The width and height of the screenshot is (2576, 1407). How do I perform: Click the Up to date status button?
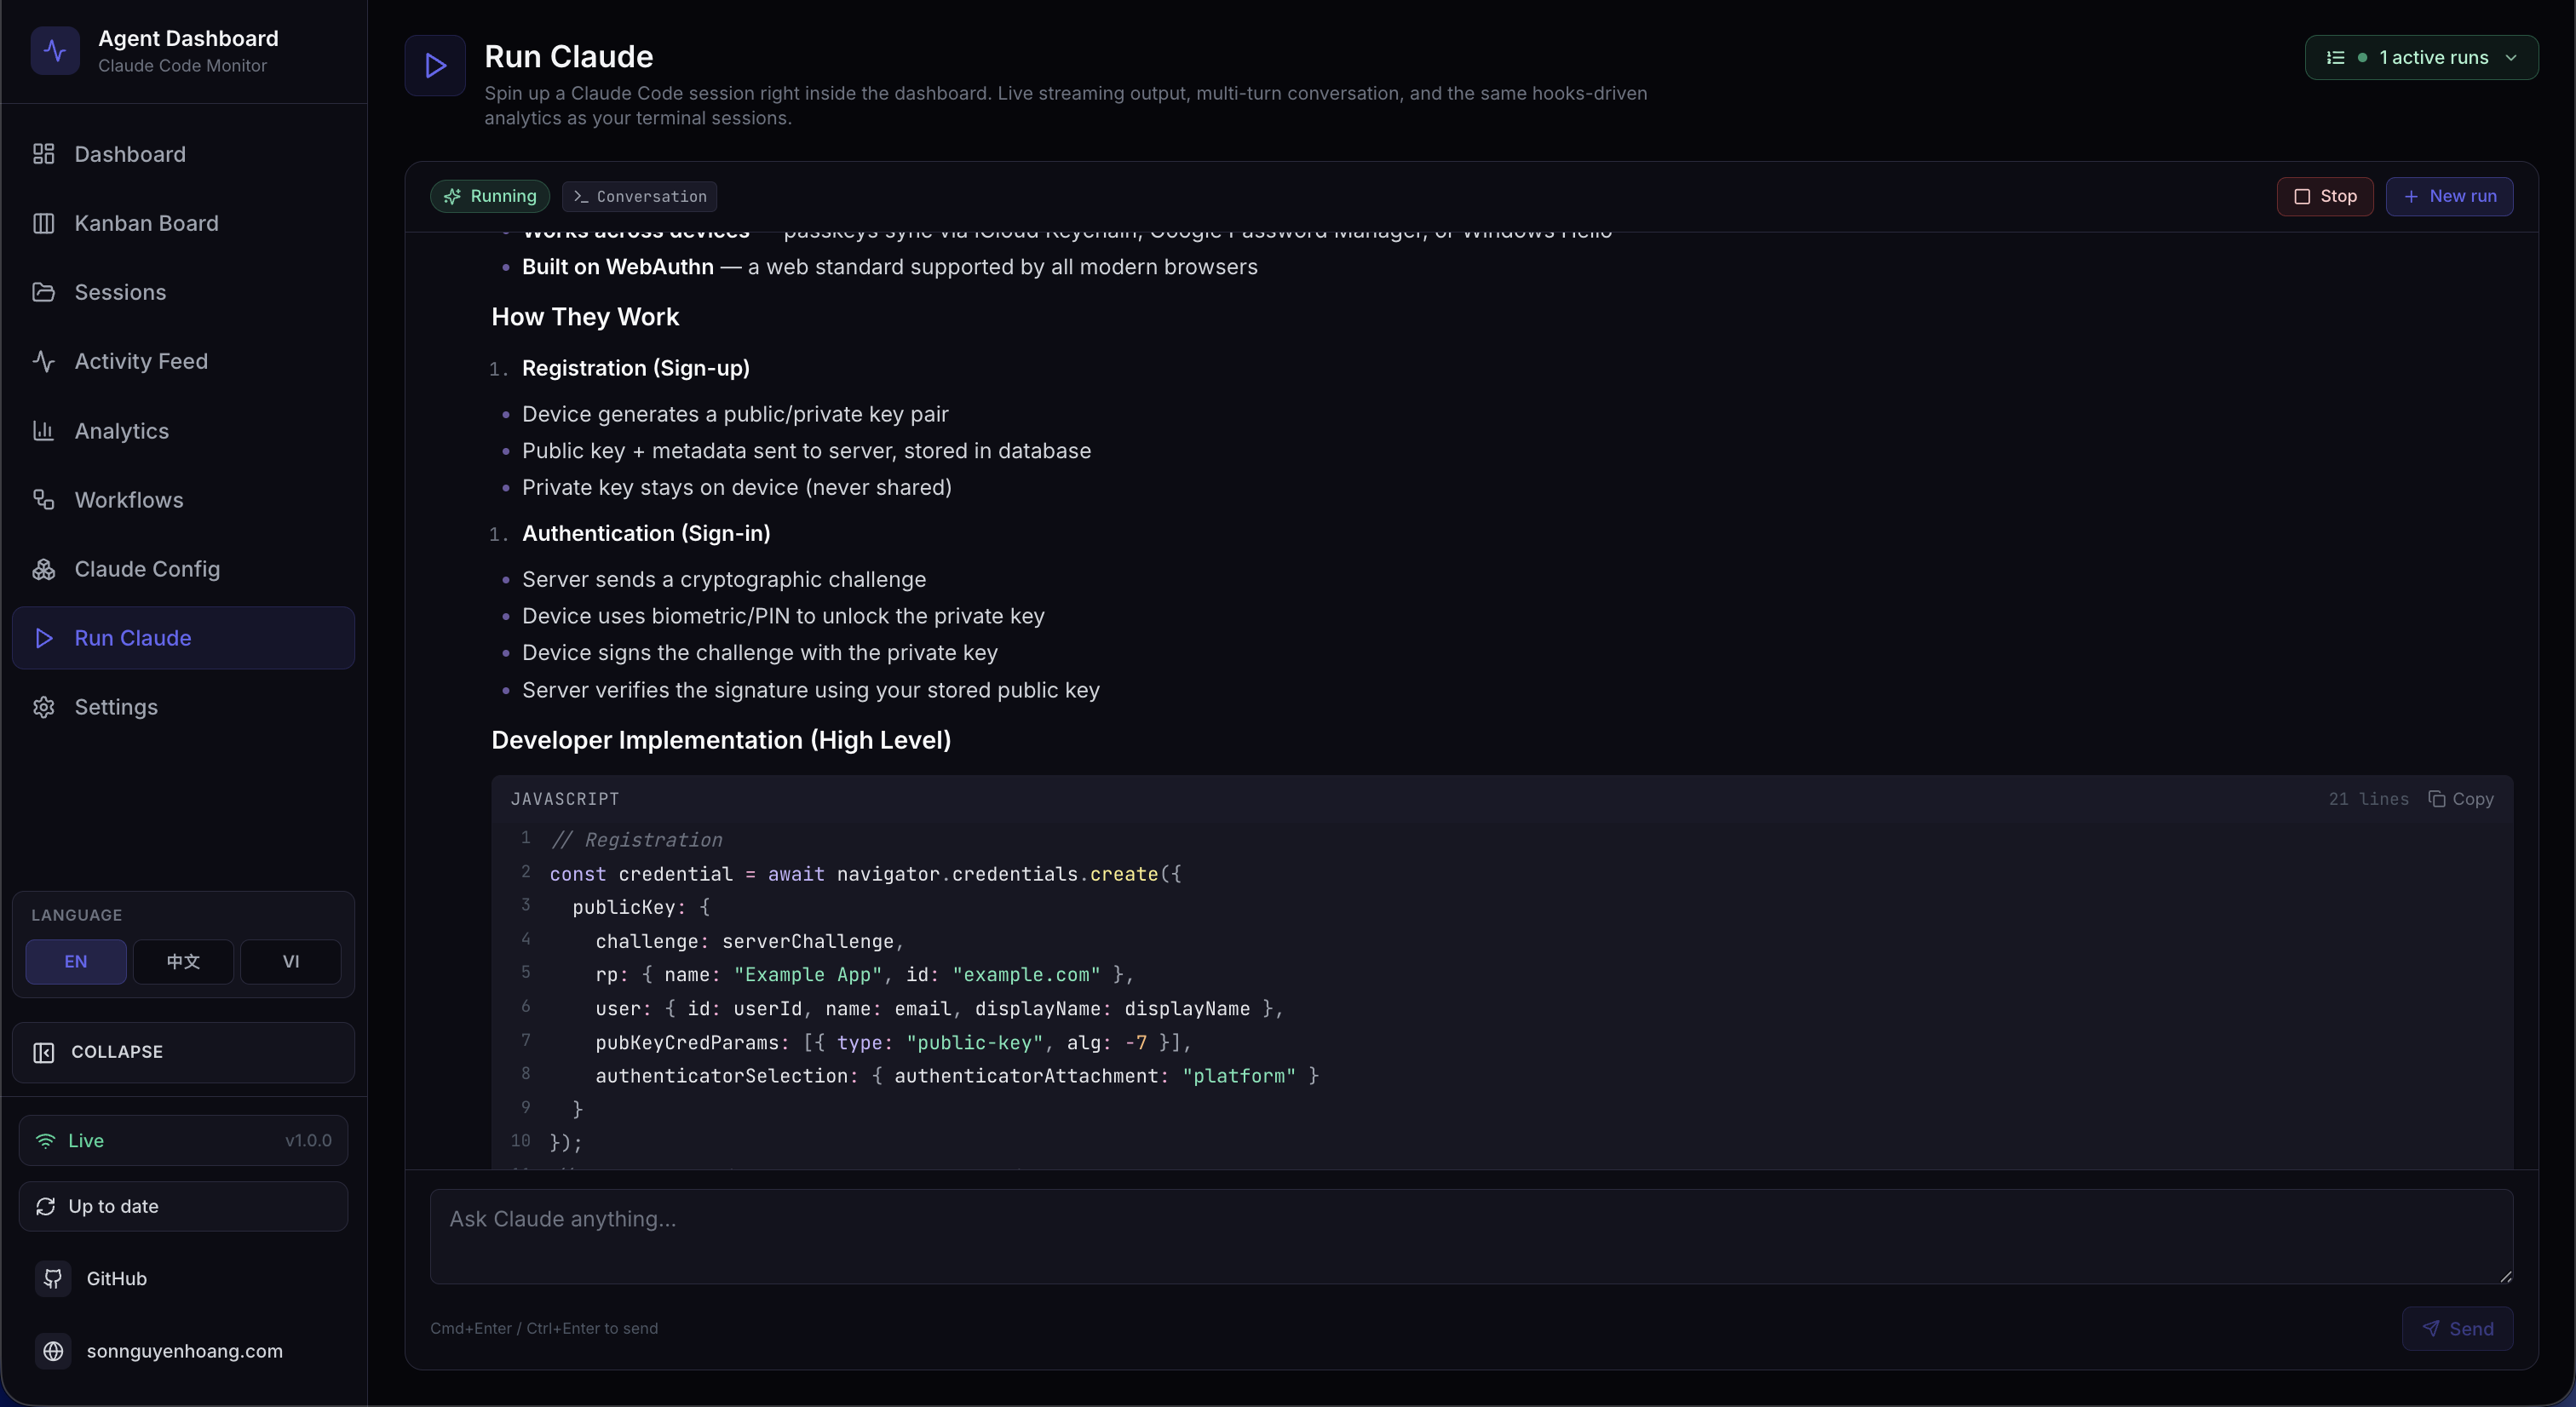click(x=183, y=1207)
